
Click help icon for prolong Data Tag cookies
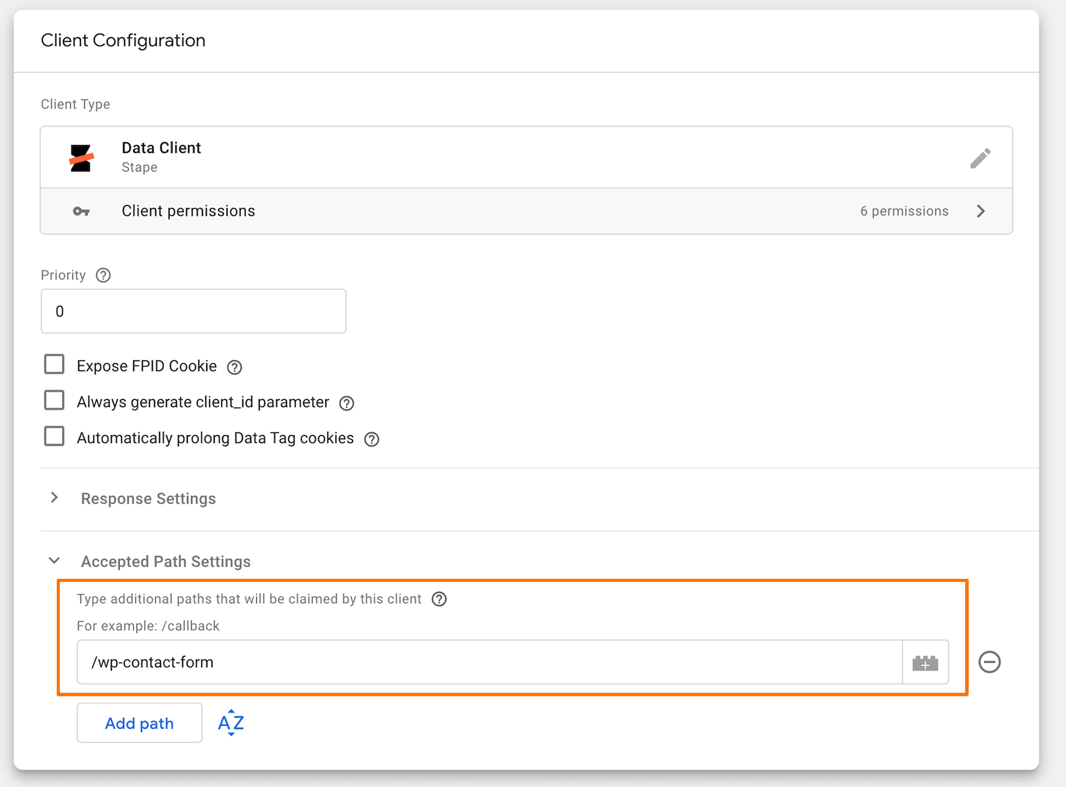pos(372,439)
